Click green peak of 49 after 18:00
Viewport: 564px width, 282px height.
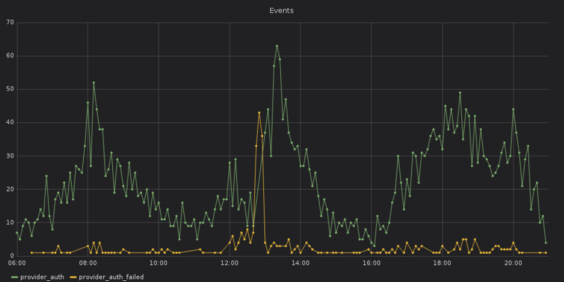click(460, 93)
